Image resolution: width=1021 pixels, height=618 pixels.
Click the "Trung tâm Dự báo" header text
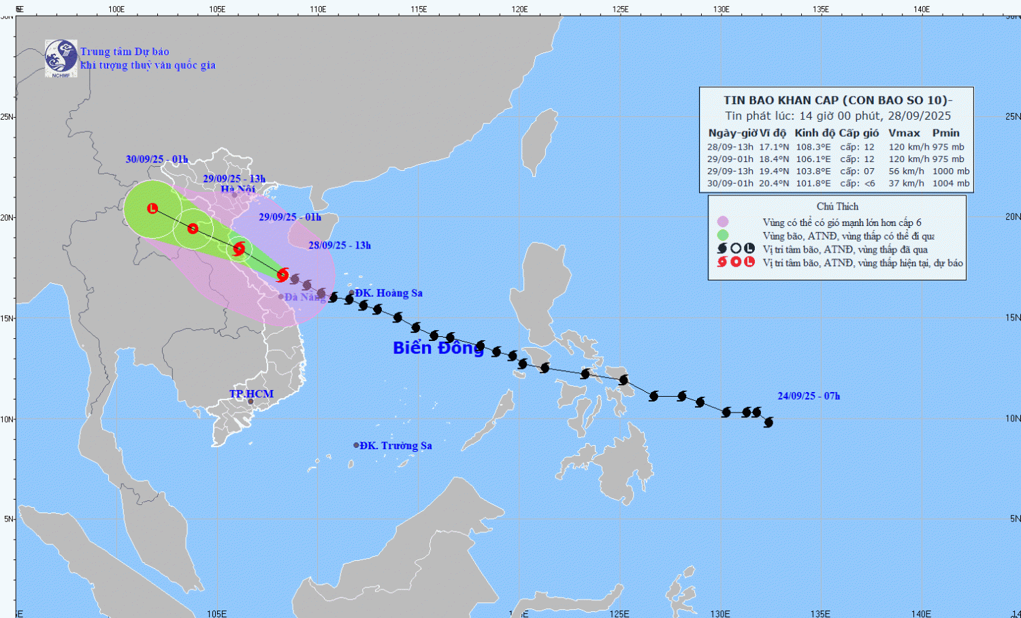(125, 52)
